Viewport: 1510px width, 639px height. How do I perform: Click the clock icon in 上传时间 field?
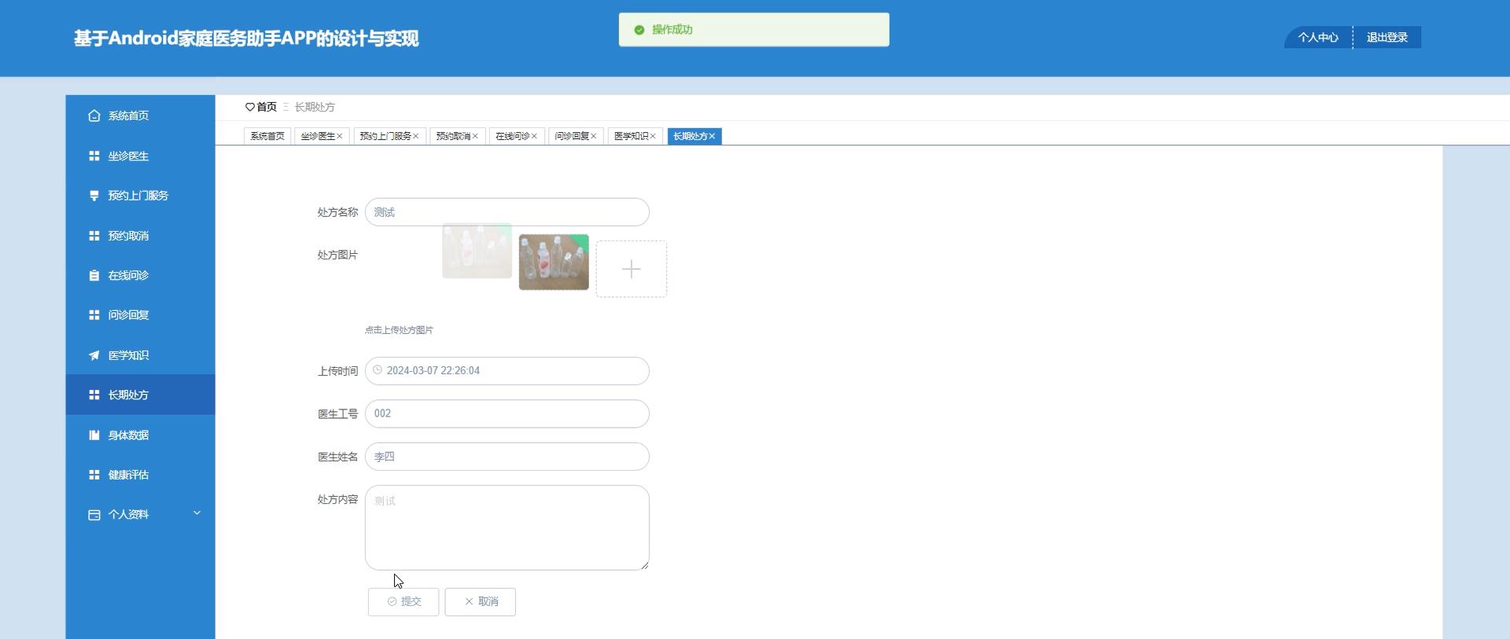click(x=377, y=370)
